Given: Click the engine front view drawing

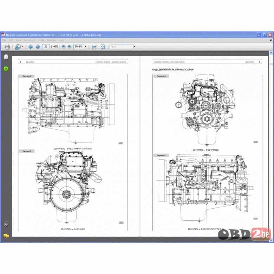Looking at the screenshot, I should (x=205, y=110).
